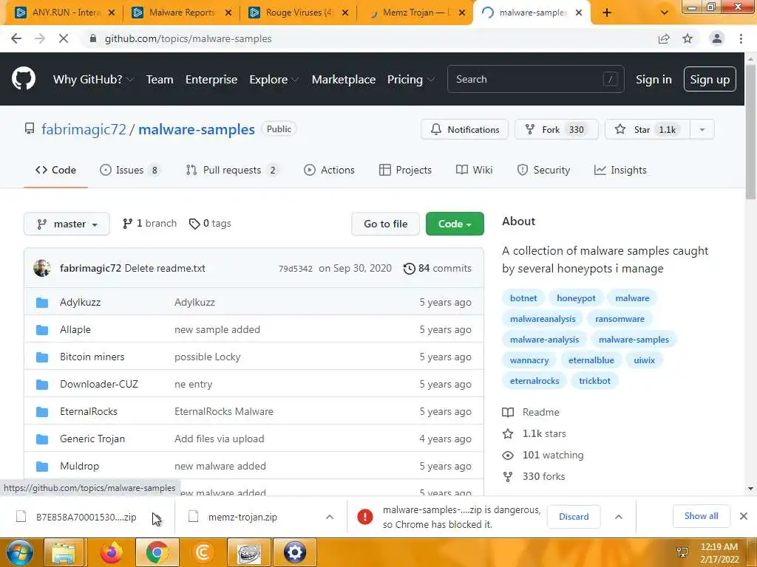Screen dimensions: 757x567
Task: Open the Chrome profile avatar icon
Action: 717,38
